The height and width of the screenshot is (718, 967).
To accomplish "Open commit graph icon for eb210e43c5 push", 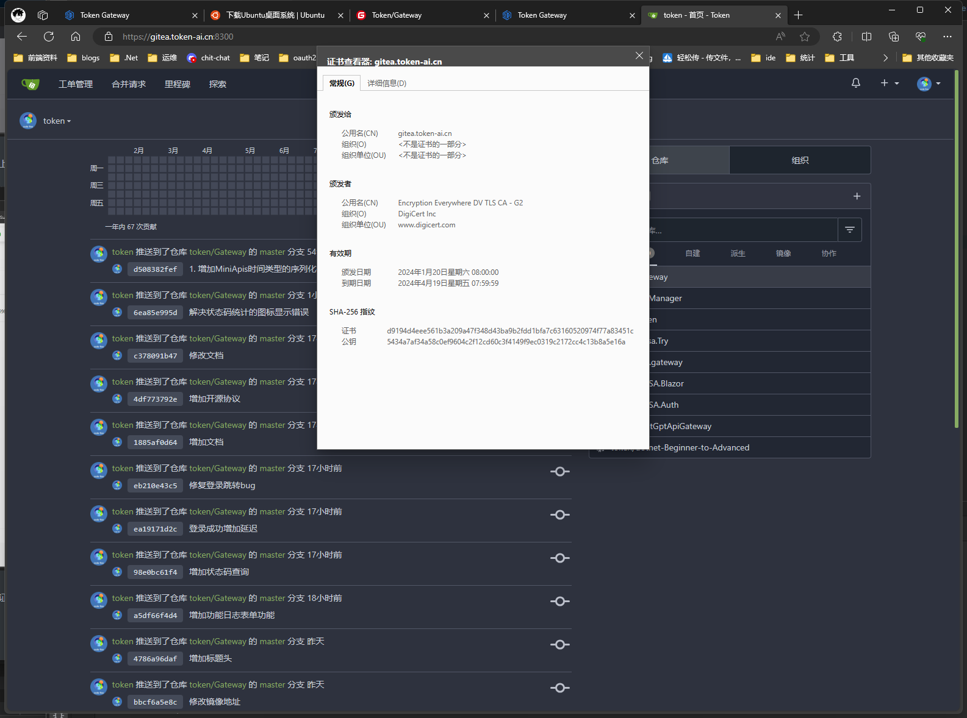I will tap(560, 472).
